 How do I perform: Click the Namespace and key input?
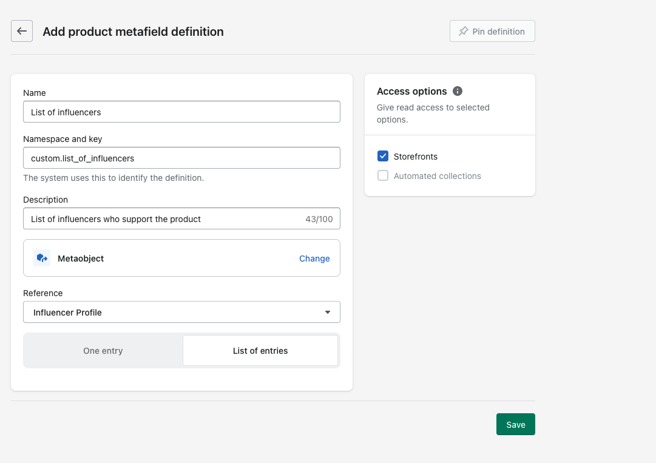(x=181, y=158)
